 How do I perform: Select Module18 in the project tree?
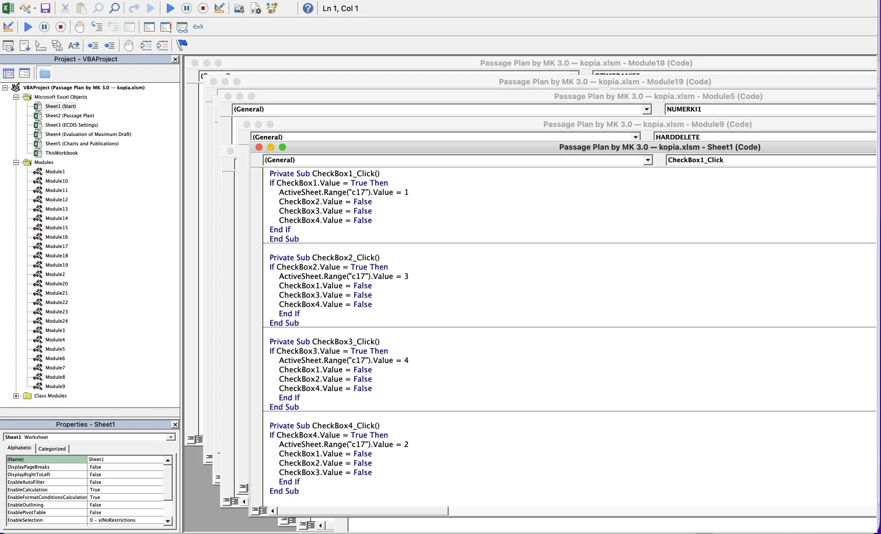click(x=57, y=256)
